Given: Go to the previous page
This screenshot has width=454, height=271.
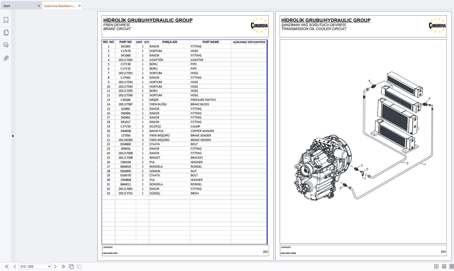Looking at the screenshot, I should click(15, 267).
